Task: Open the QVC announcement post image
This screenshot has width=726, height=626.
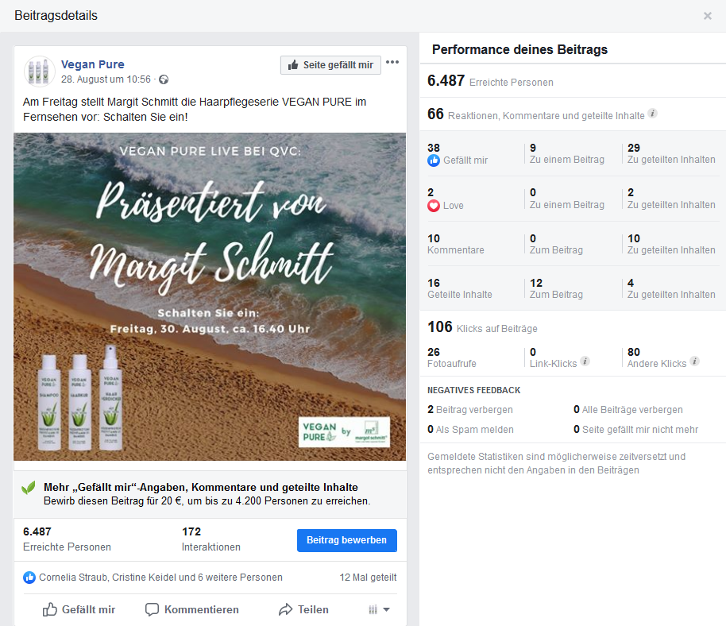Action: [x=210, y=297]
